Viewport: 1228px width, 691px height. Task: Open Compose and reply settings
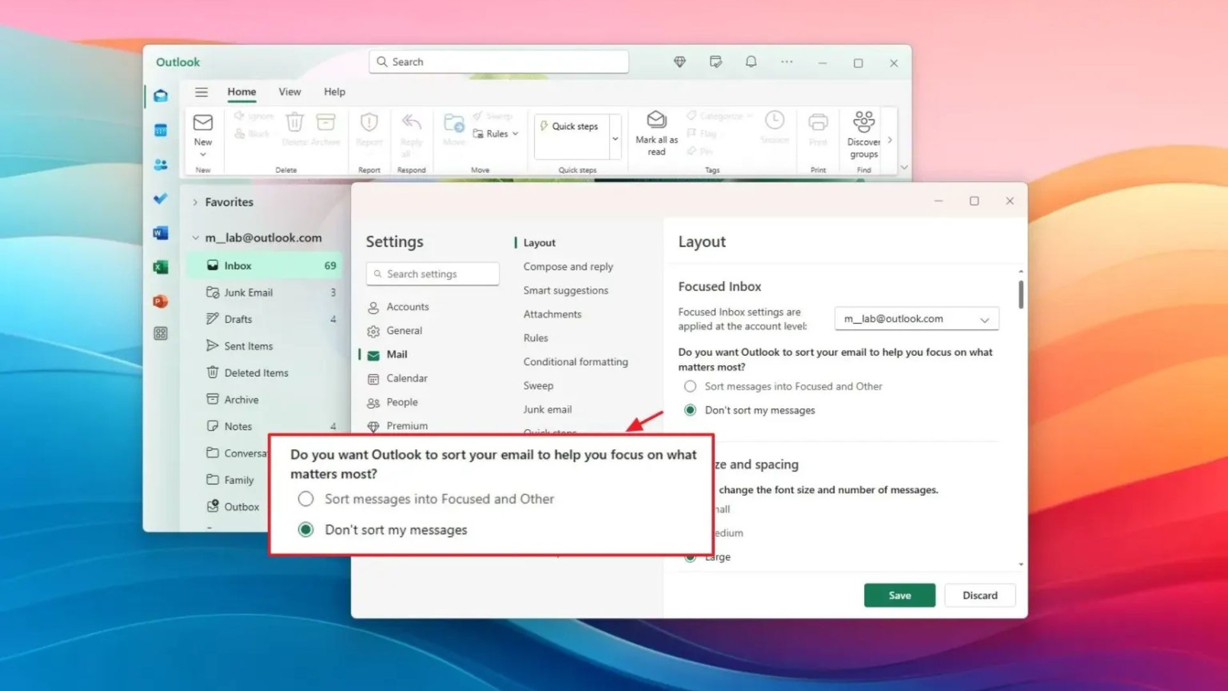click(x=567, y=267)
